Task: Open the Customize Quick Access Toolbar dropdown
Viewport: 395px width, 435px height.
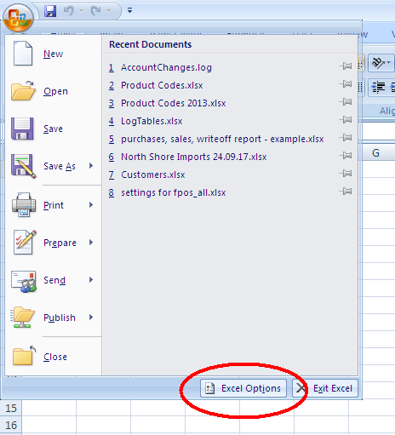Action: point(129,10)
